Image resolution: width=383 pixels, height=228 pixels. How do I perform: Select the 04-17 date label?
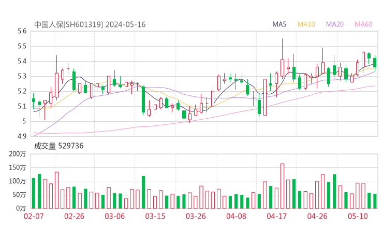coord(276,216)
